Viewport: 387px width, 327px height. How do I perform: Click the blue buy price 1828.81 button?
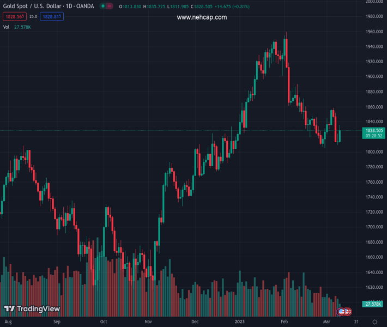click(x=52, y=17)
